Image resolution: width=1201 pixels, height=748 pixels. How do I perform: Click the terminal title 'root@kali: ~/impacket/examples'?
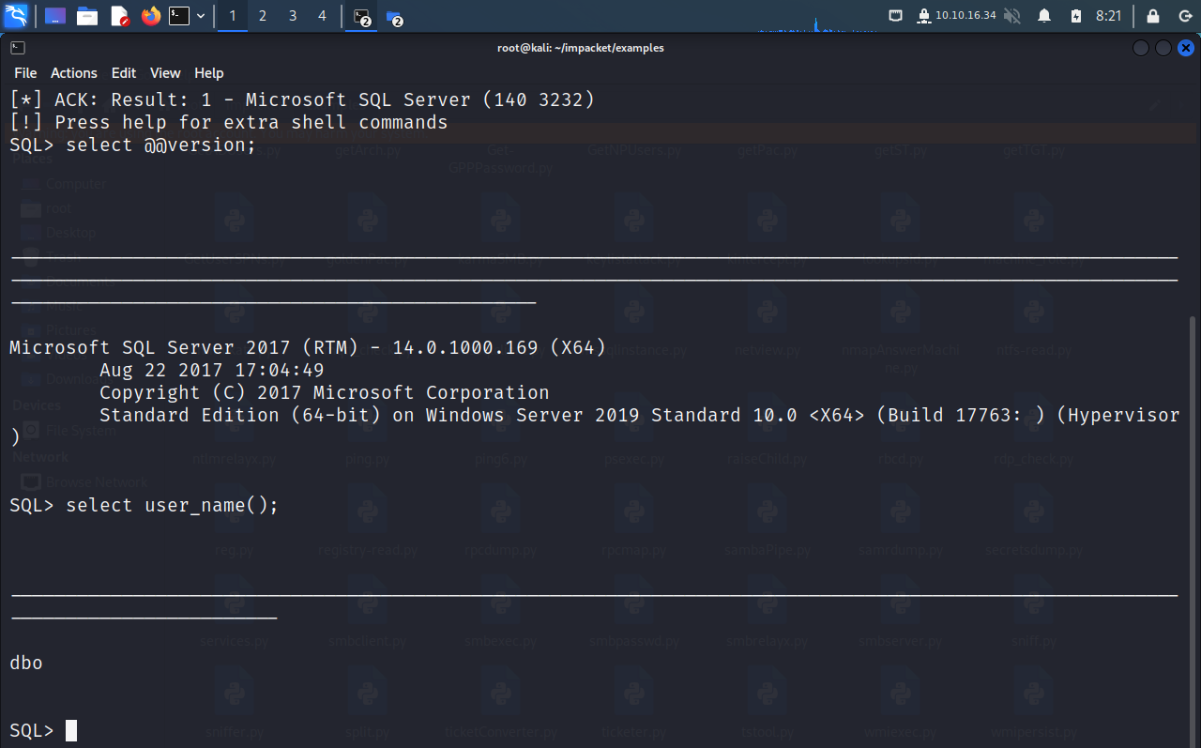pos(581,48)
